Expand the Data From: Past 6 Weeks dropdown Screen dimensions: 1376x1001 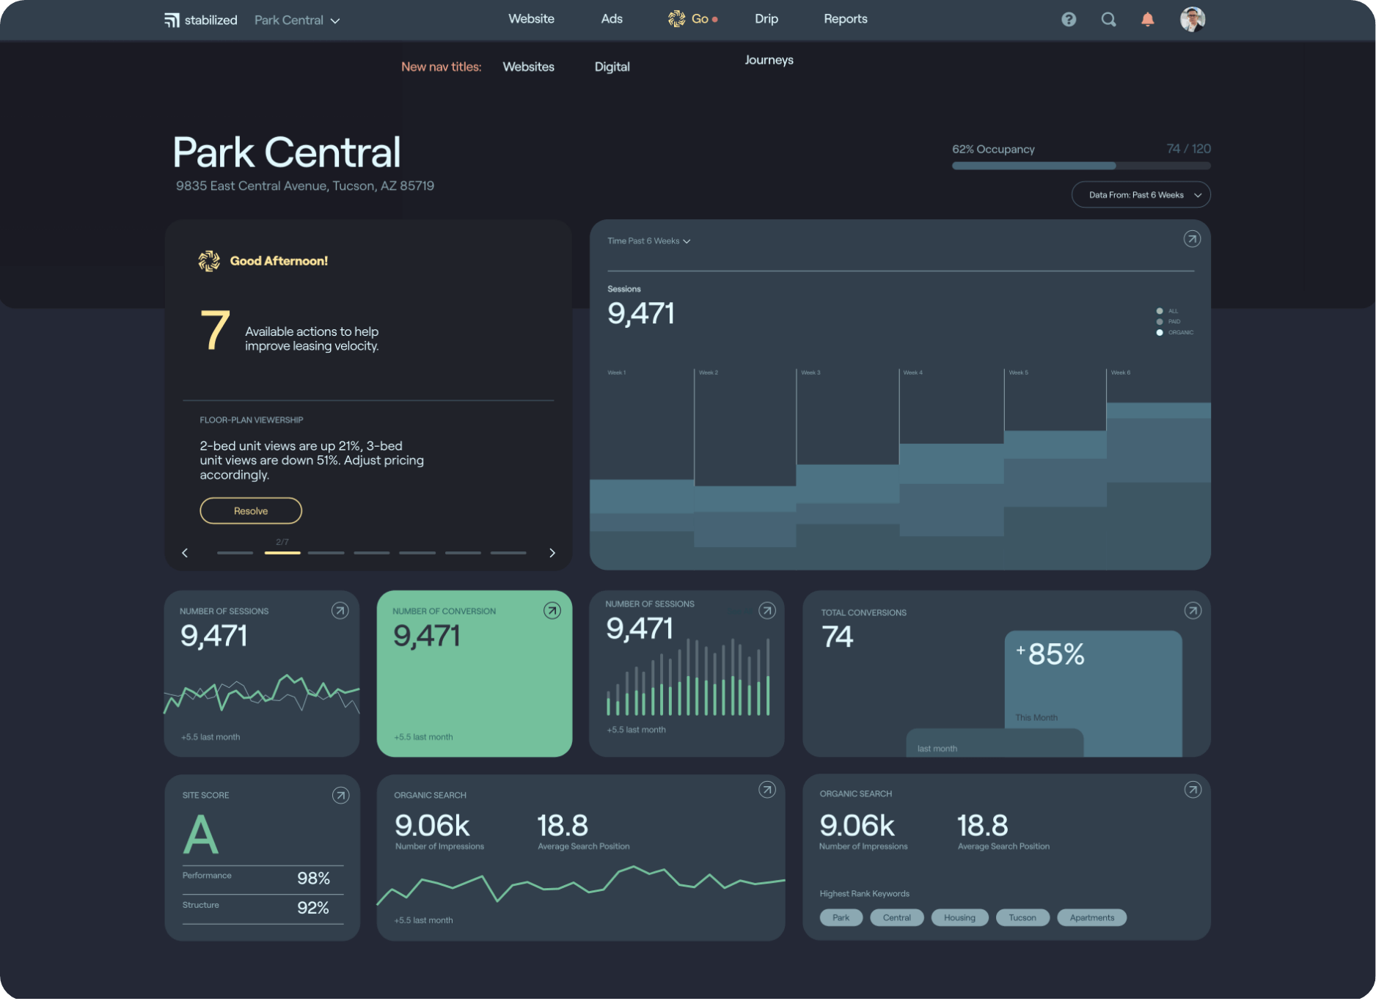point(1141,195)
